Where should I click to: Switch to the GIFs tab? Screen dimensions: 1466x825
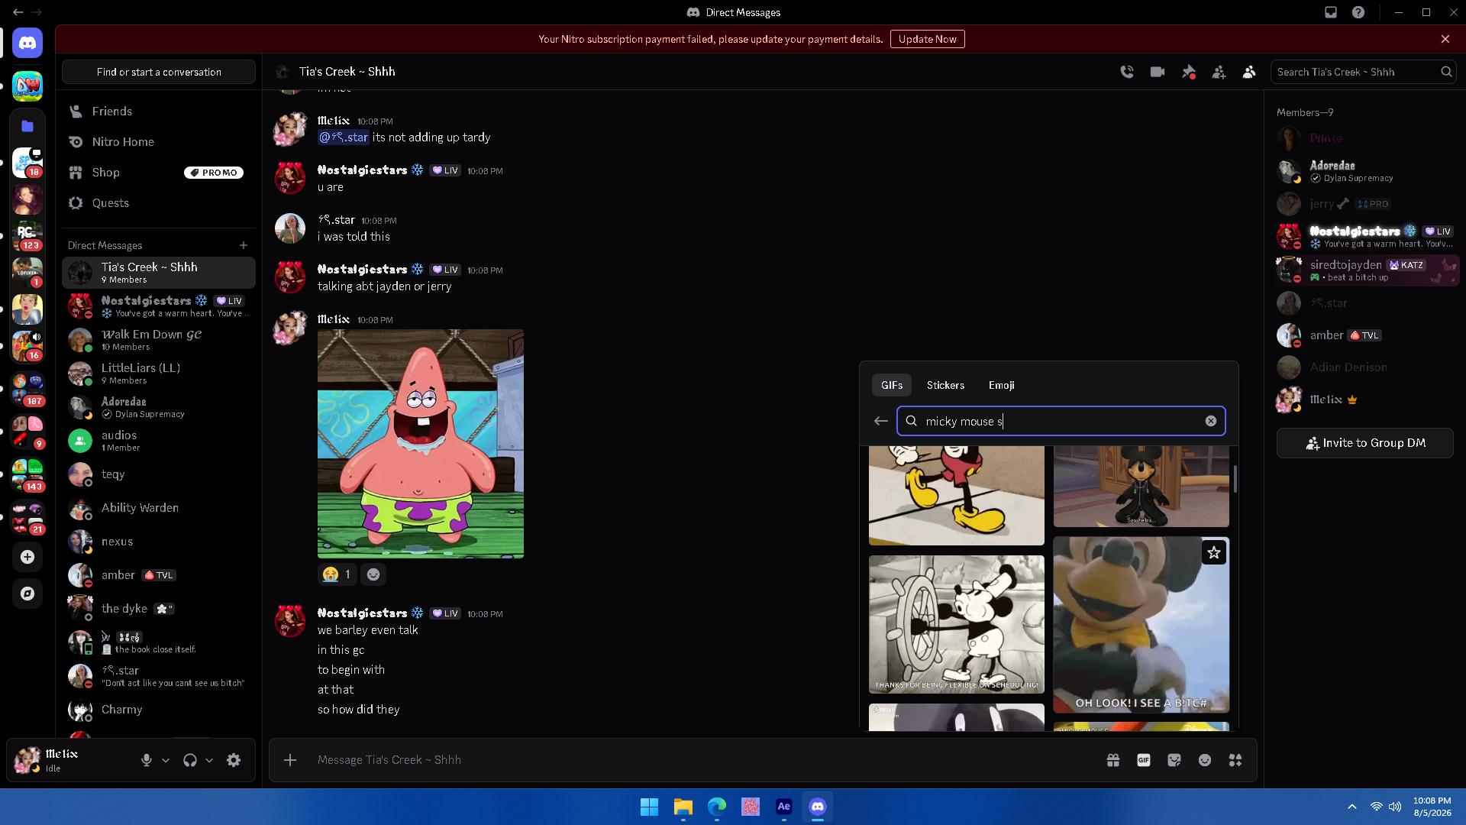(892, 385)
